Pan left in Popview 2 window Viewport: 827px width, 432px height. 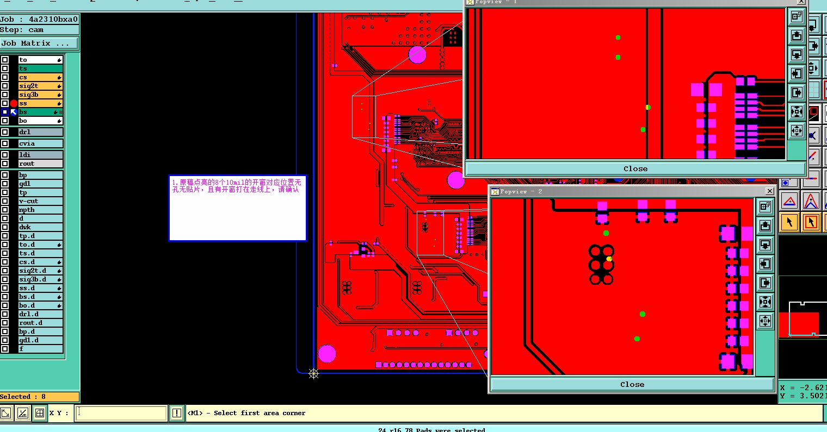point(766,264)
